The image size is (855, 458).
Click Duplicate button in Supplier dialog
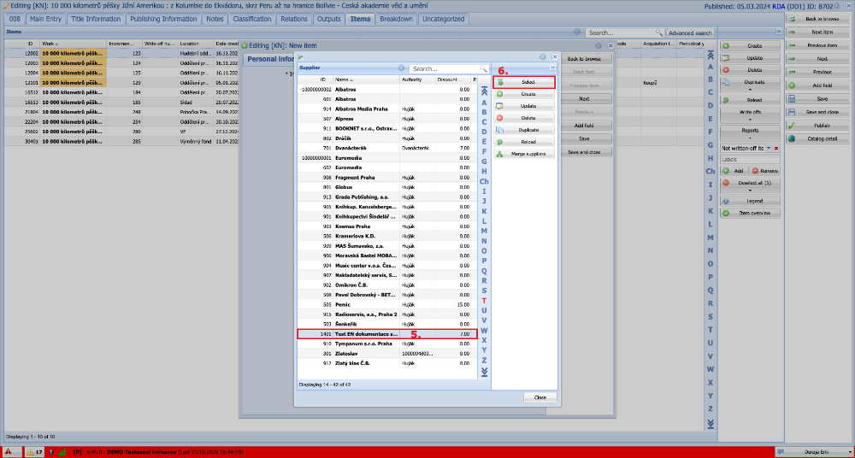[524, 130]
